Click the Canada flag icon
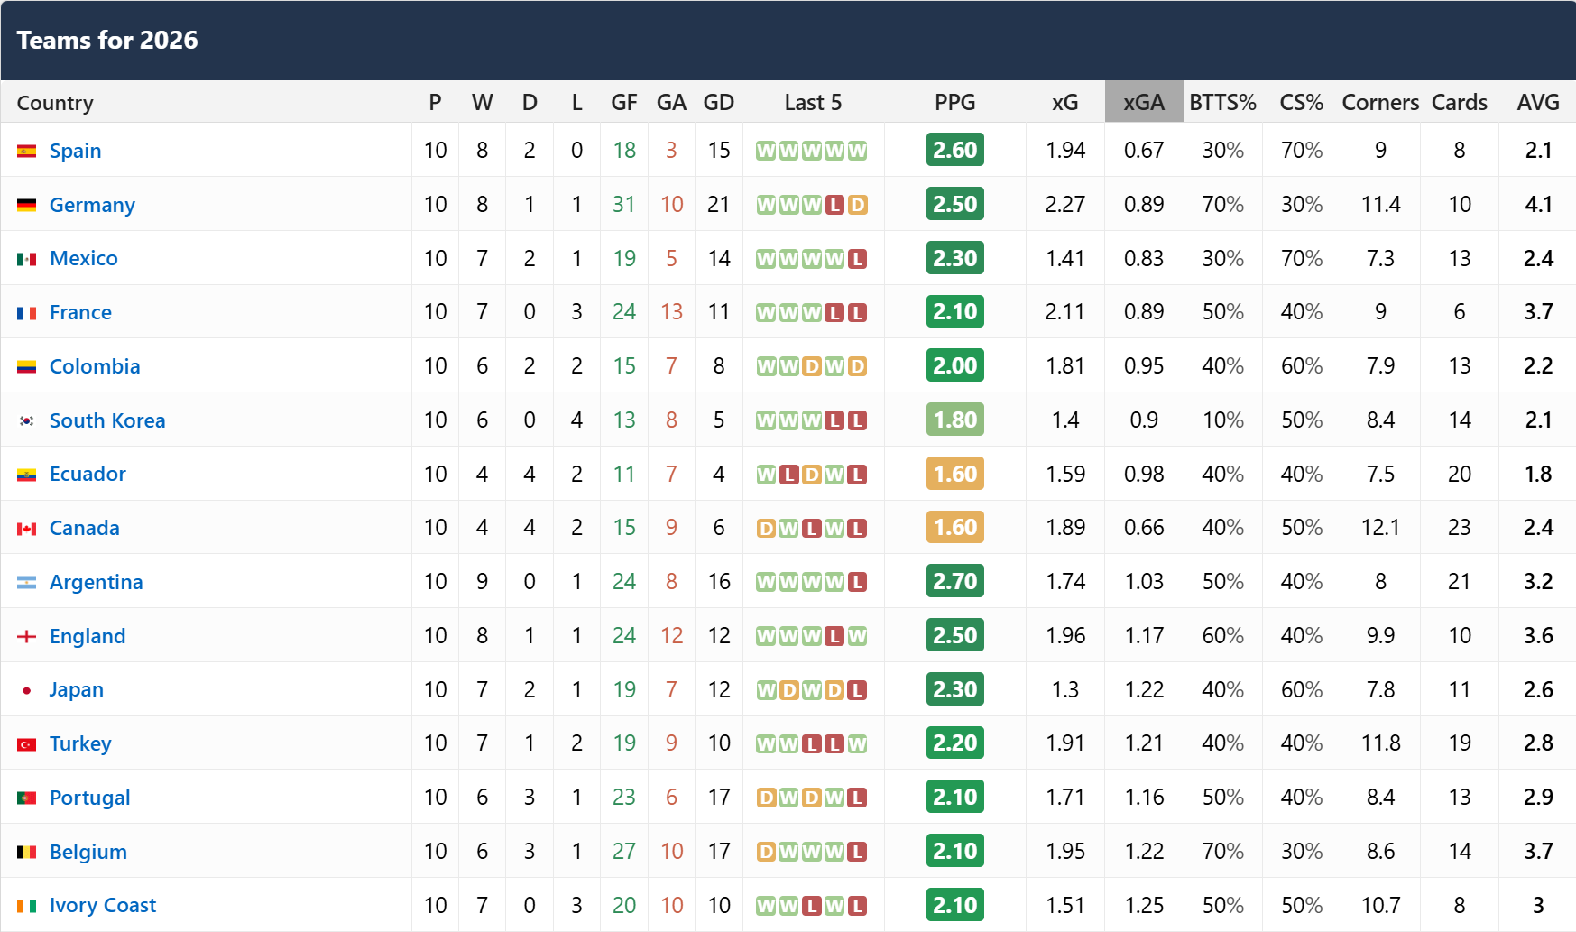This screenshot has width=1576, height=932. (27, 529)
